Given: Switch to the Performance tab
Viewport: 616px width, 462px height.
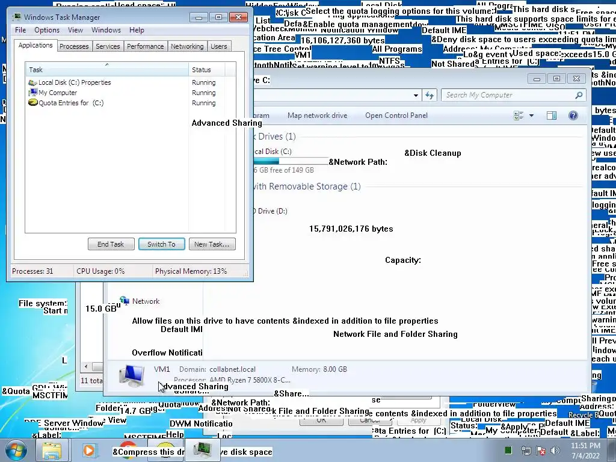Looking at the screenshot, I should pyautogui.click(x=146, y=46).
